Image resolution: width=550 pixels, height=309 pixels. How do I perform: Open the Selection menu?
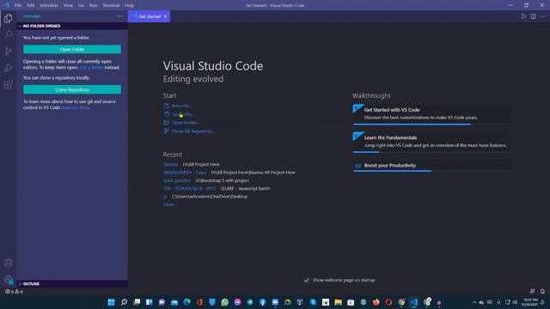click(x=49, y=5)
